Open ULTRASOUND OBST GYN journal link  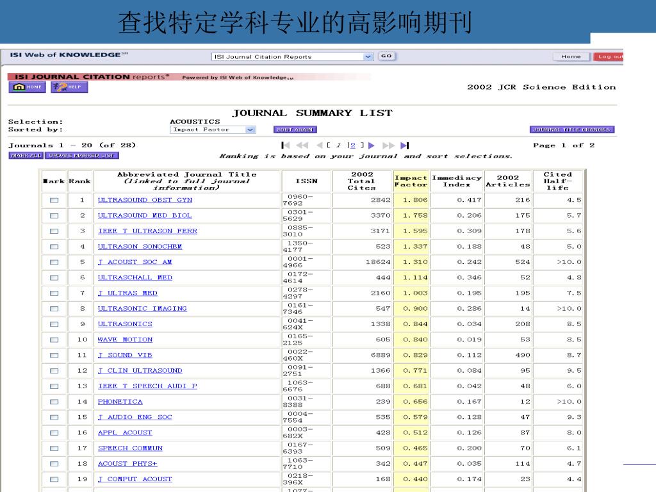(145, 200)
